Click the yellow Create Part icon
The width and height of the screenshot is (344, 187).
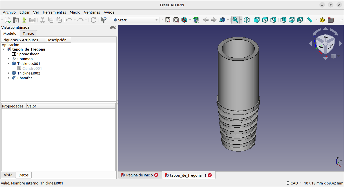pyautogui.click(x=322, y=20)
